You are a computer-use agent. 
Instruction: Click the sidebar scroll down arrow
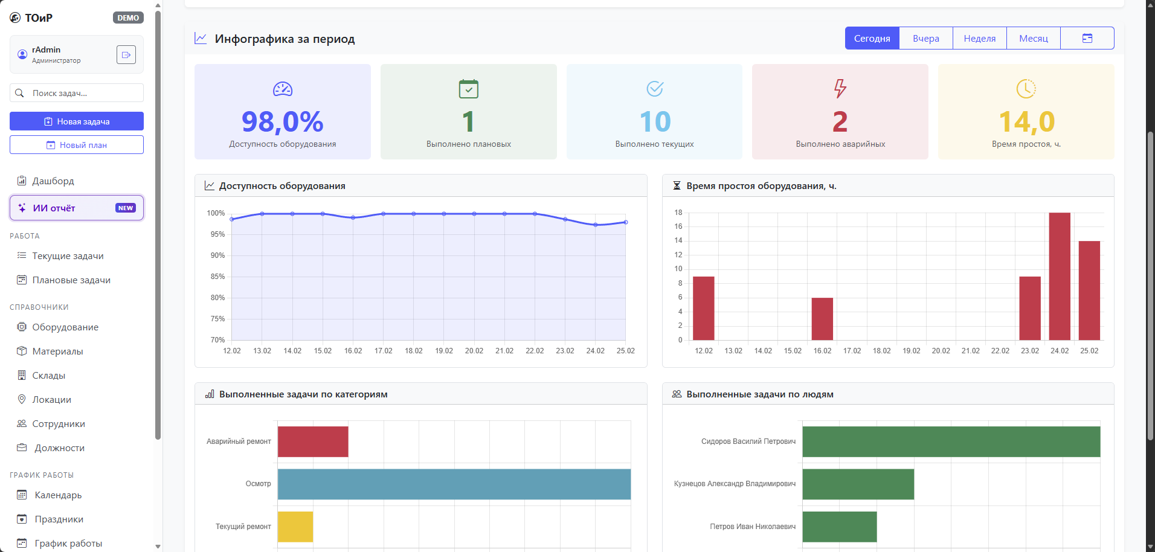point(158,546)
